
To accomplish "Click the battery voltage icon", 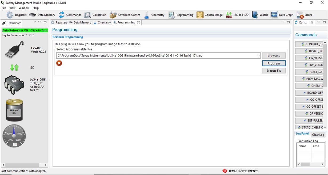I will (x=14, y=110).
